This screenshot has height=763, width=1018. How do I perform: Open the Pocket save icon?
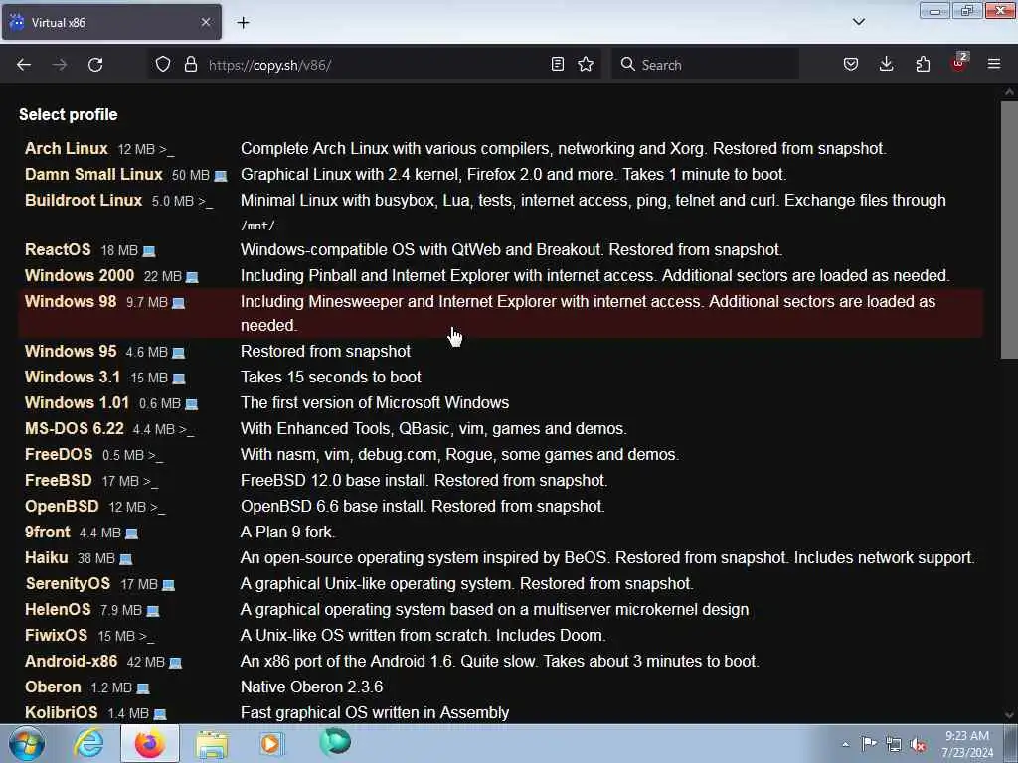click(x=851, y=65)
